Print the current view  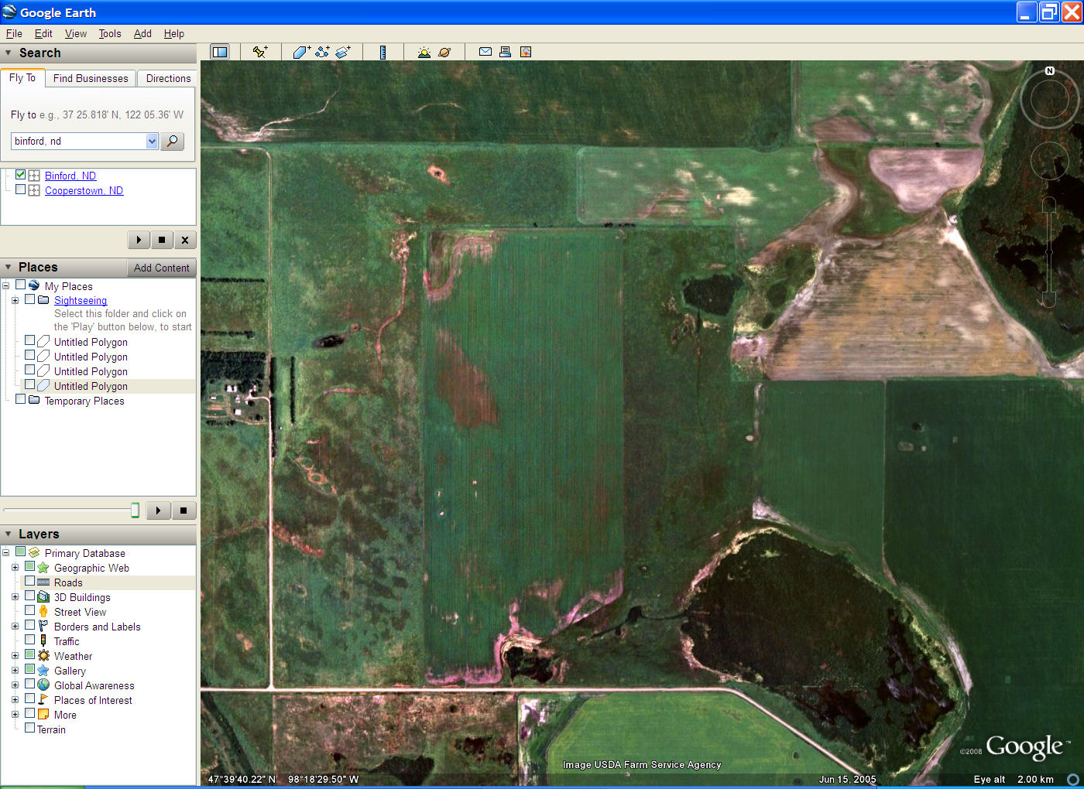[x=506, y=52]
